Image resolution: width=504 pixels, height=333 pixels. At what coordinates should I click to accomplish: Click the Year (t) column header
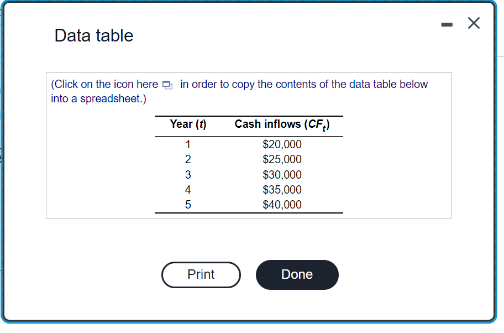point(188,124)
